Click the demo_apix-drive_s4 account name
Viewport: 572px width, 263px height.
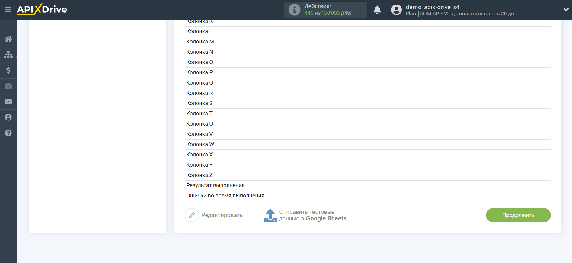(x=432, y=7)
